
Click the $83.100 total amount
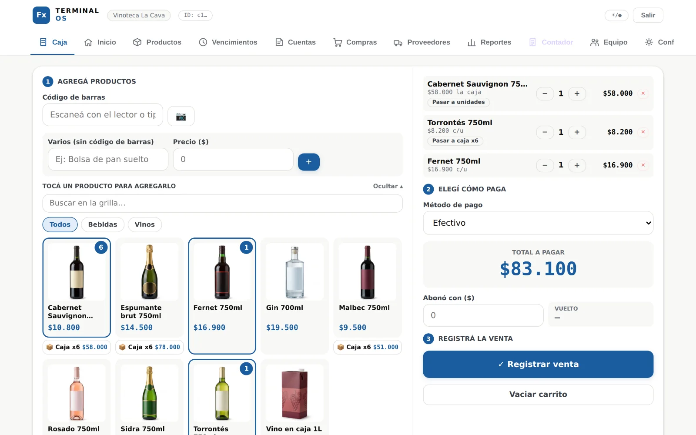tap(538, 269)
